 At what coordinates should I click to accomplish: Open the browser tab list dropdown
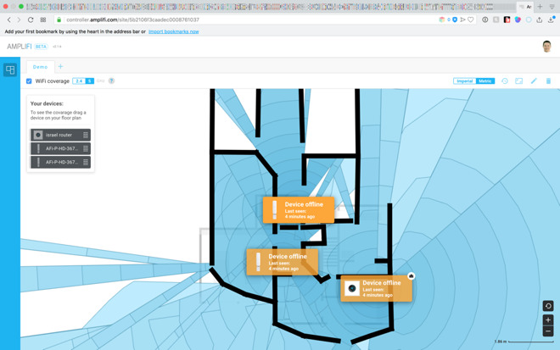pyautogui.click(x=552, y=7)
